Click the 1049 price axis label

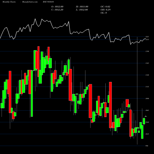point(147,122)
